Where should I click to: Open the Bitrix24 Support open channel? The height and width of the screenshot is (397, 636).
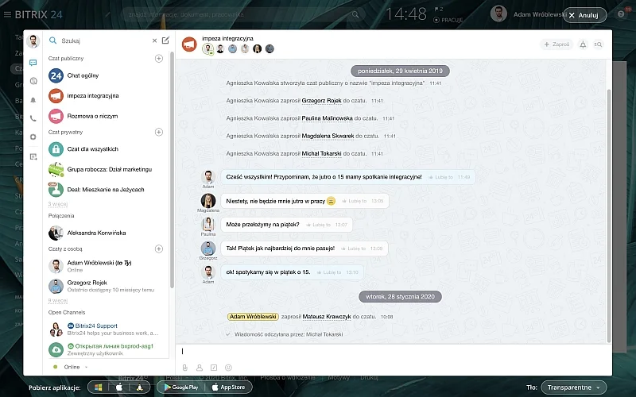(106, 330)
